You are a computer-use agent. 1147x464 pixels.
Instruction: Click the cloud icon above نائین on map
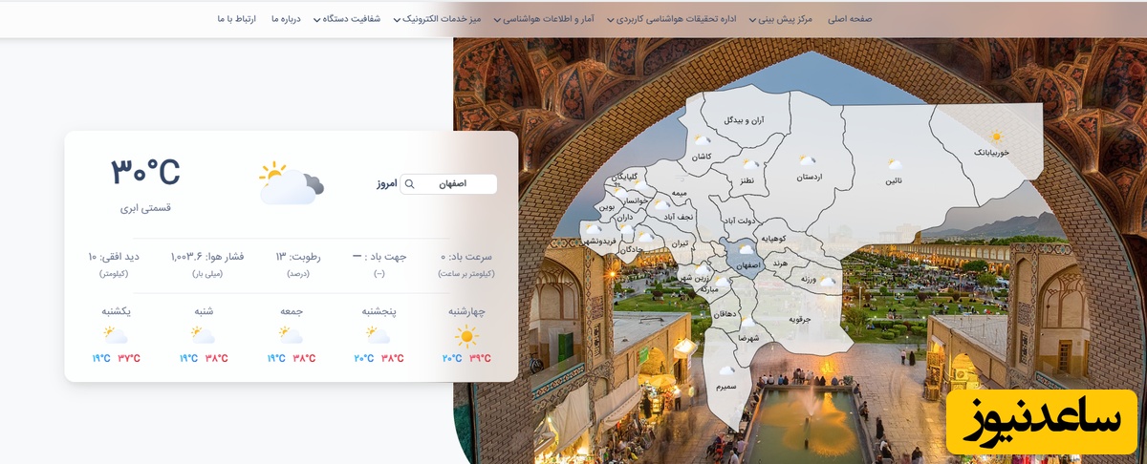894,164
